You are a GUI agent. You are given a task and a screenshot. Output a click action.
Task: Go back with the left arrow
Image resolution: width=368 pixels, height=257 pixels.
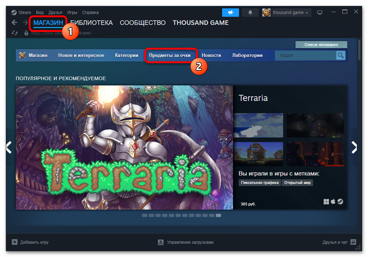pos(14,23)
